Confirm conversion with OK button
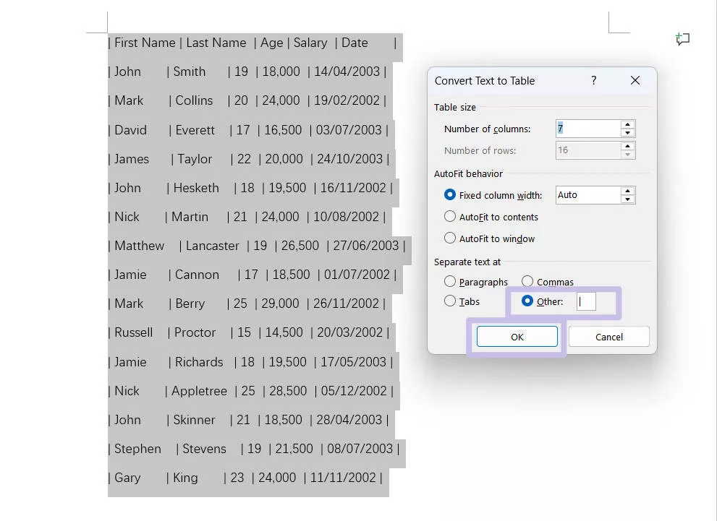The width and height of the screenshot is (717, 521). coord(517,337)
